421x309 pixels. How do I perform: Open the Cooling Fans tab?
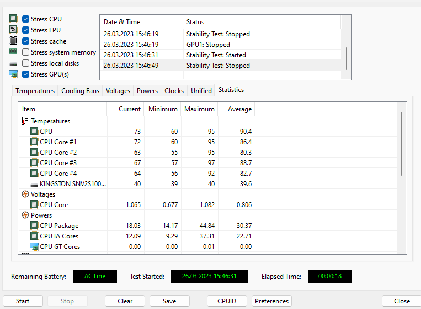pyautogui.click(x=80, y=91)
